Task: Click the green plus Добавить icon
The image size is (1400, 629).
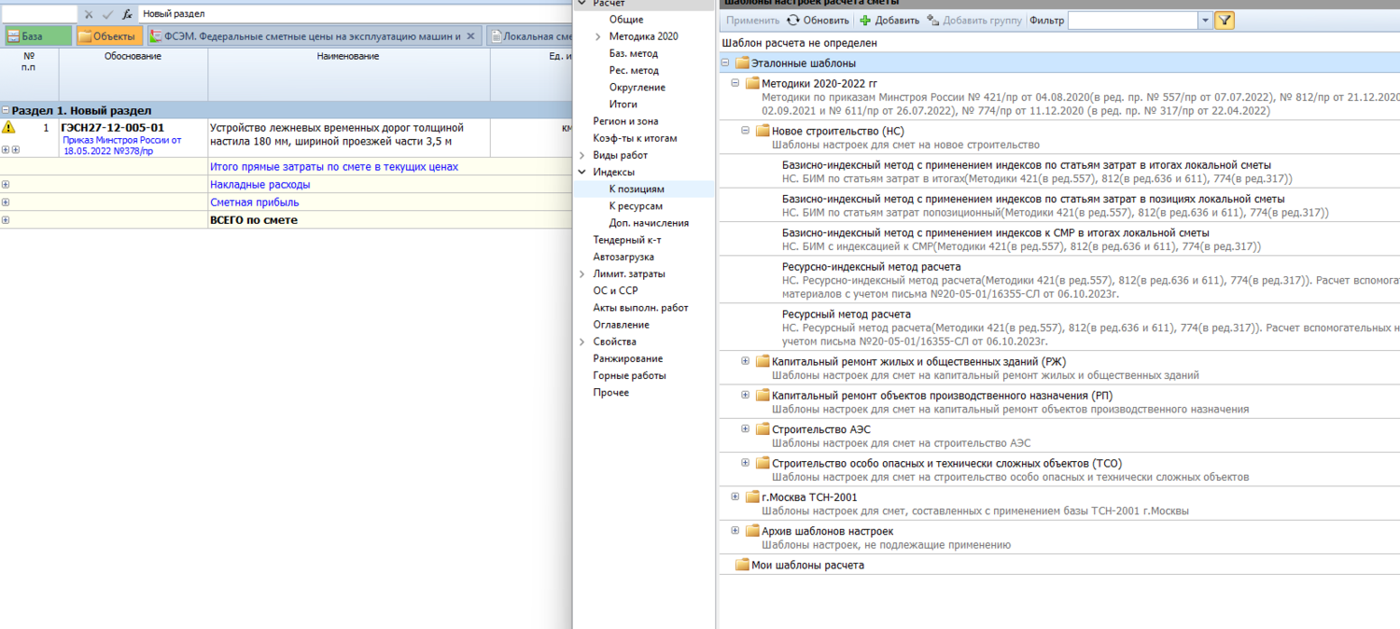Action: point(865,21)
